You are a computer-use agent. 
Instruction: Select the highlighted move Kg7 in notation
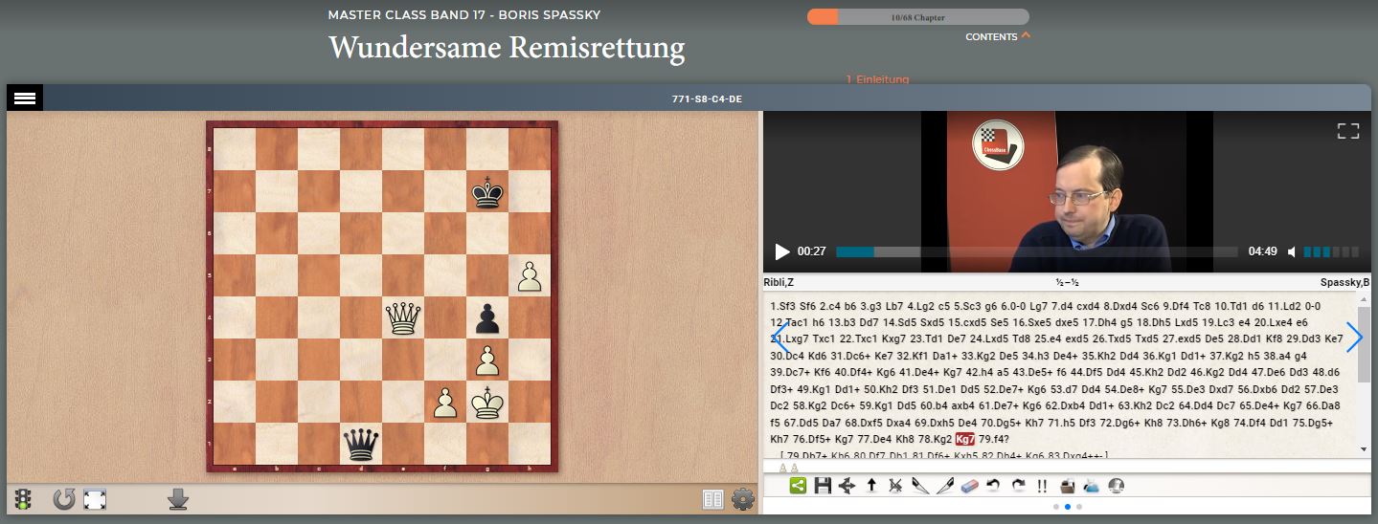964,439
